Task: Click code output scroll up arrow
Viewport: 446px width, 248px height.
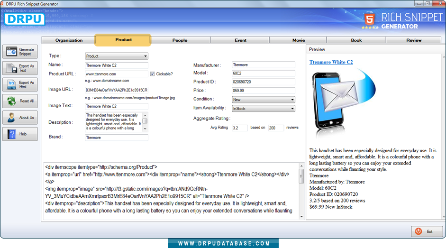Action: tap(301, 165)
